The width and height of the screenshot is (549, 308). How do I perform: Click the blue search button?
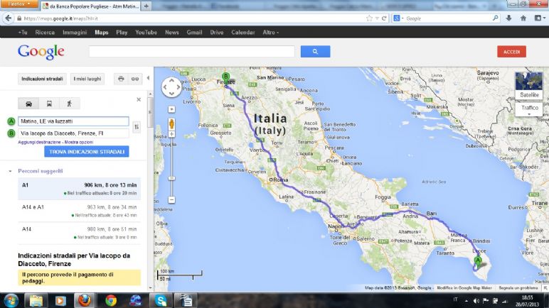click(x=315, y=51)
